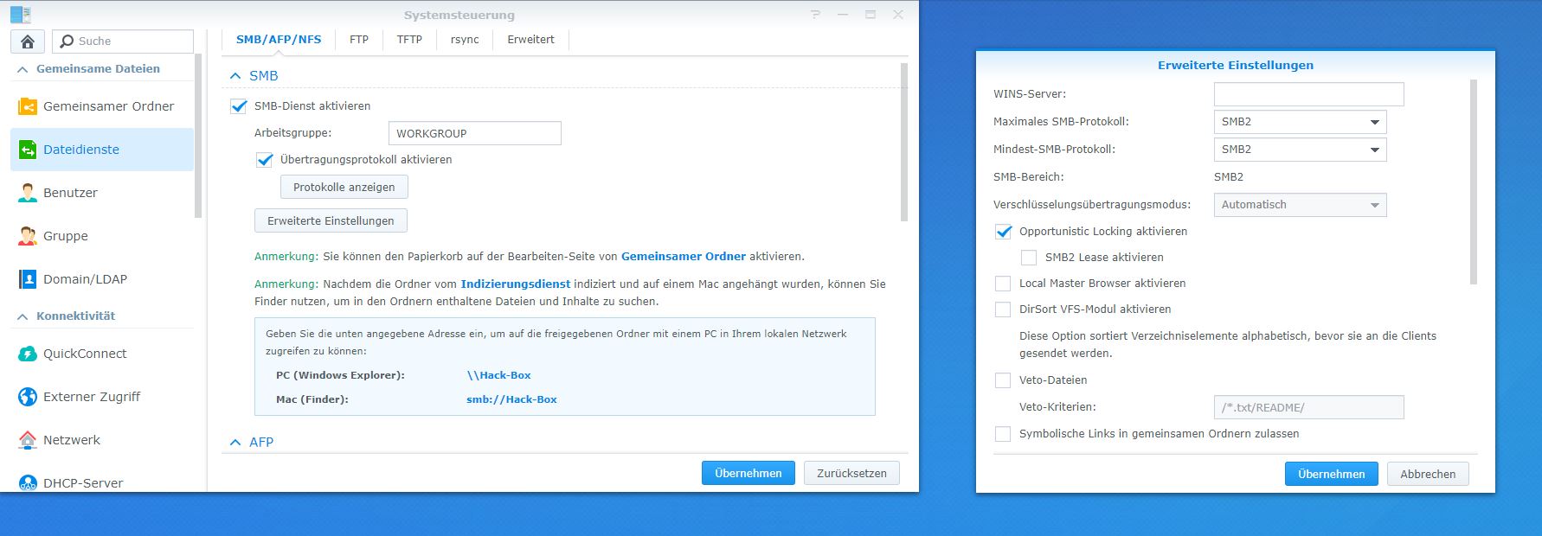Click the smb://Hack-Box address link
The width and height of the screenshot is (1542, 536).
511,400
